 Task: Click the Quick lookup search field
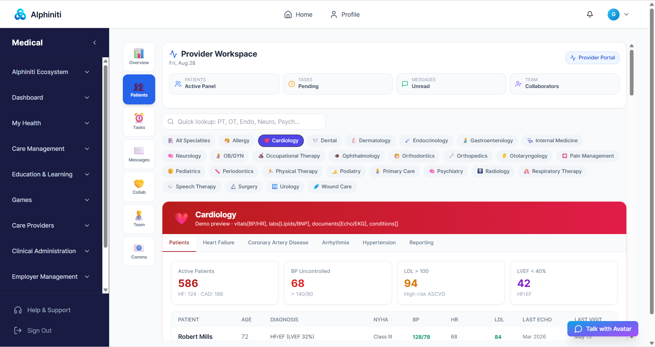pos(244,122)
